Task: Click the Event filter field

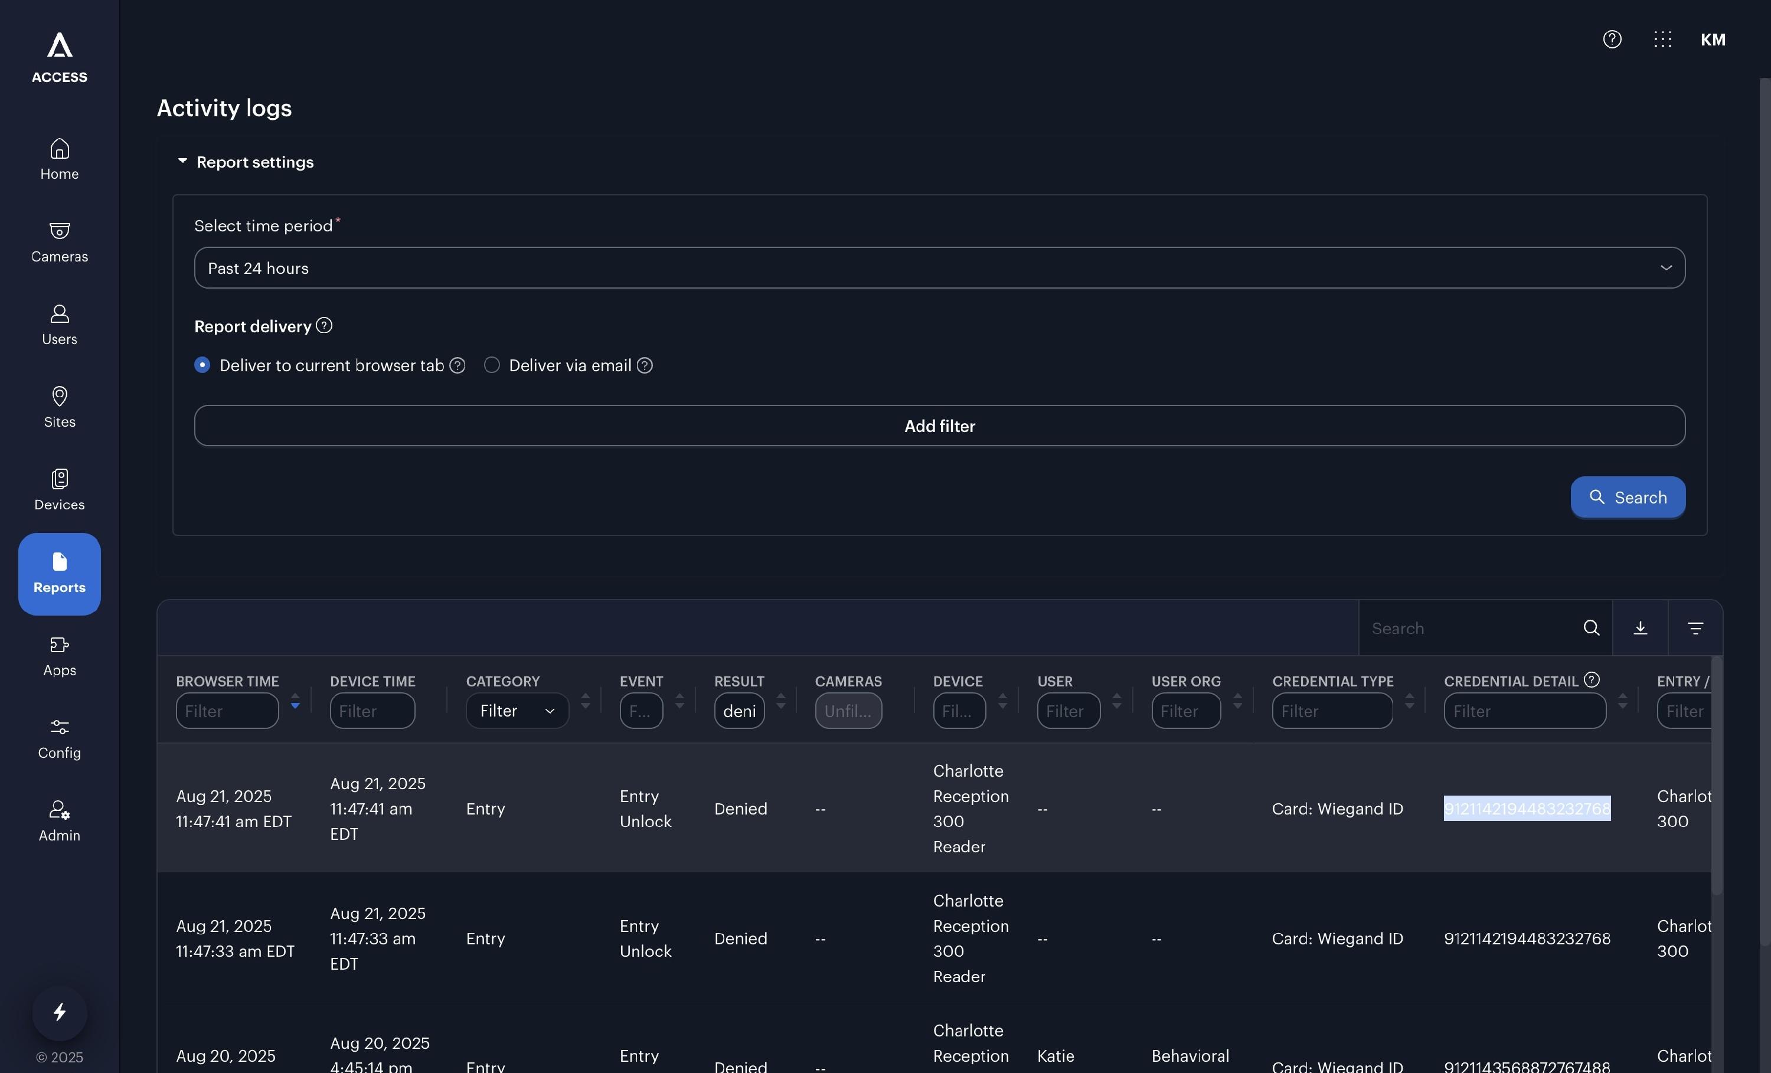Action: (641, 711)
